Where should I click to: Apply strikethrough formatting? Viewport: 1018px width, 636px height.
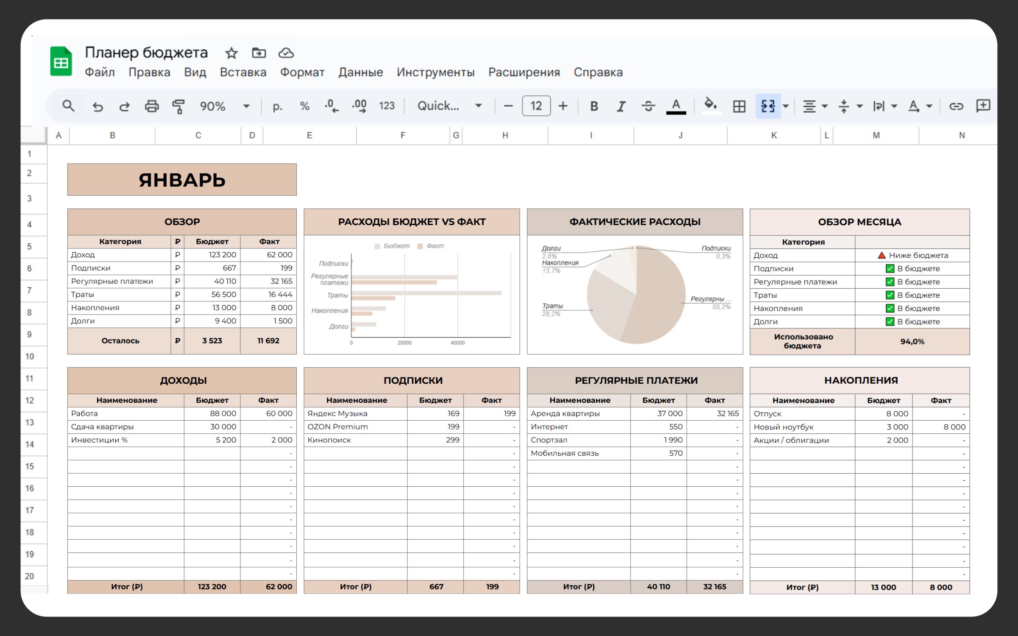tap(648, 106)
